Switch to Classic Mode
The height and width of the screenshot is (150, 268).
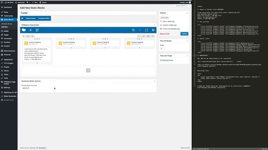tap(31, 18)
